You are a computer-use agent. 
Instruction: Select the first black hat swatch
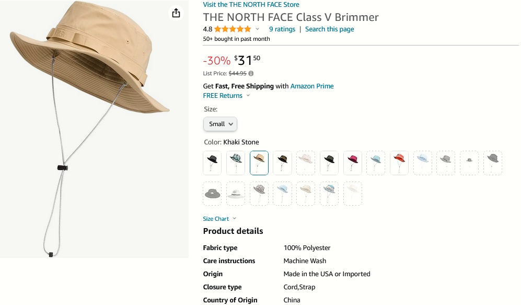(x=212, y=163)
